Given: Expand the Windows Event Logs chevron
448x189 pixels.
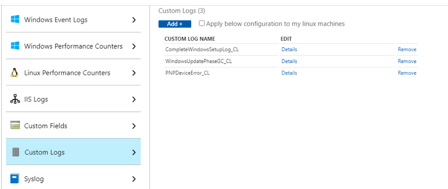Looking at the screenshot, I should [x=134, y=20].
